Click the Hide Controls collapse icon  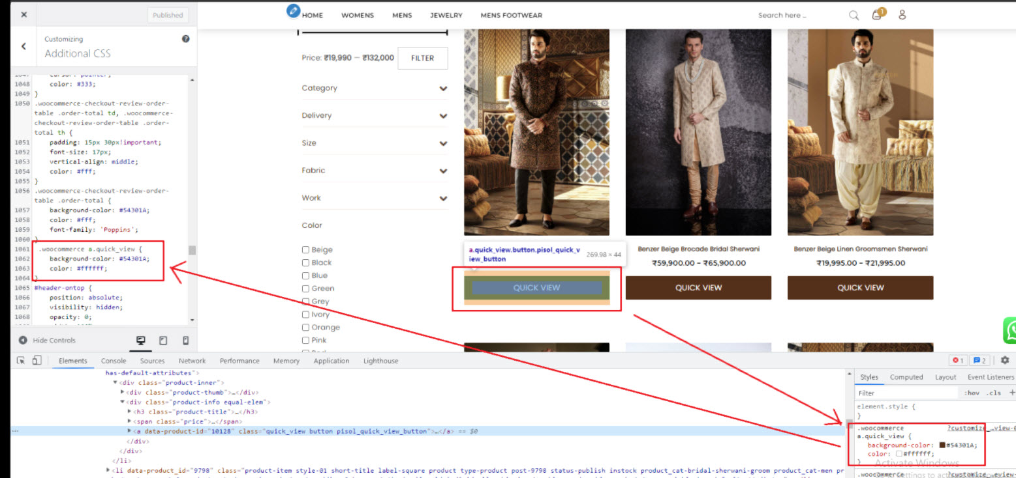pyautogui.click(x=23, y=340)
